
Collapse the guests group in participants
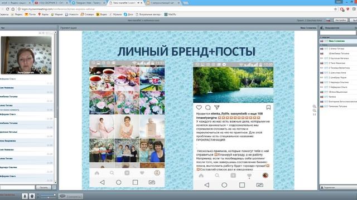(321, 45)
